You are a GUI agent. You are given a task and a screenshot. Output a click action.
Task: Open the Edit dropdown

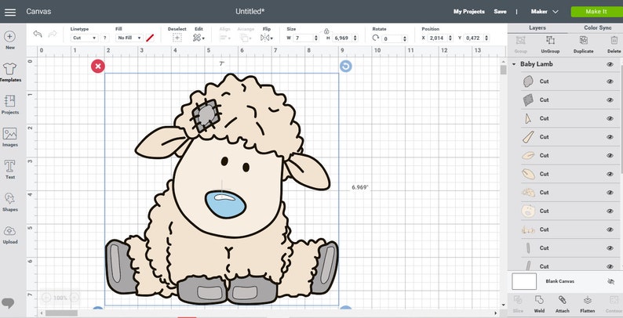199,38
